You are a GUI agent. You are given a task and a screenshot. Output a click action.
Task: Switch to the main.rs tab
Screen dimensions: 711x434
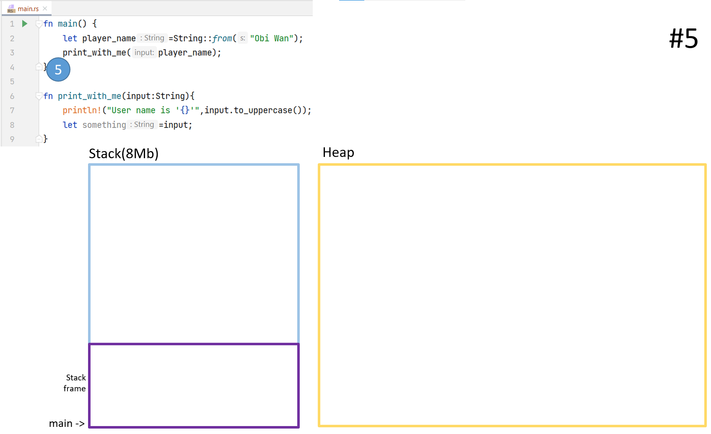[x=28, y=9]
